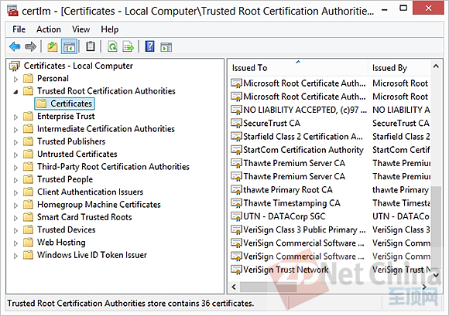The height and width of the screenshot is (316, 449).
Task: Select the Enterprise Trust tree label
Action: coord(66,117)
